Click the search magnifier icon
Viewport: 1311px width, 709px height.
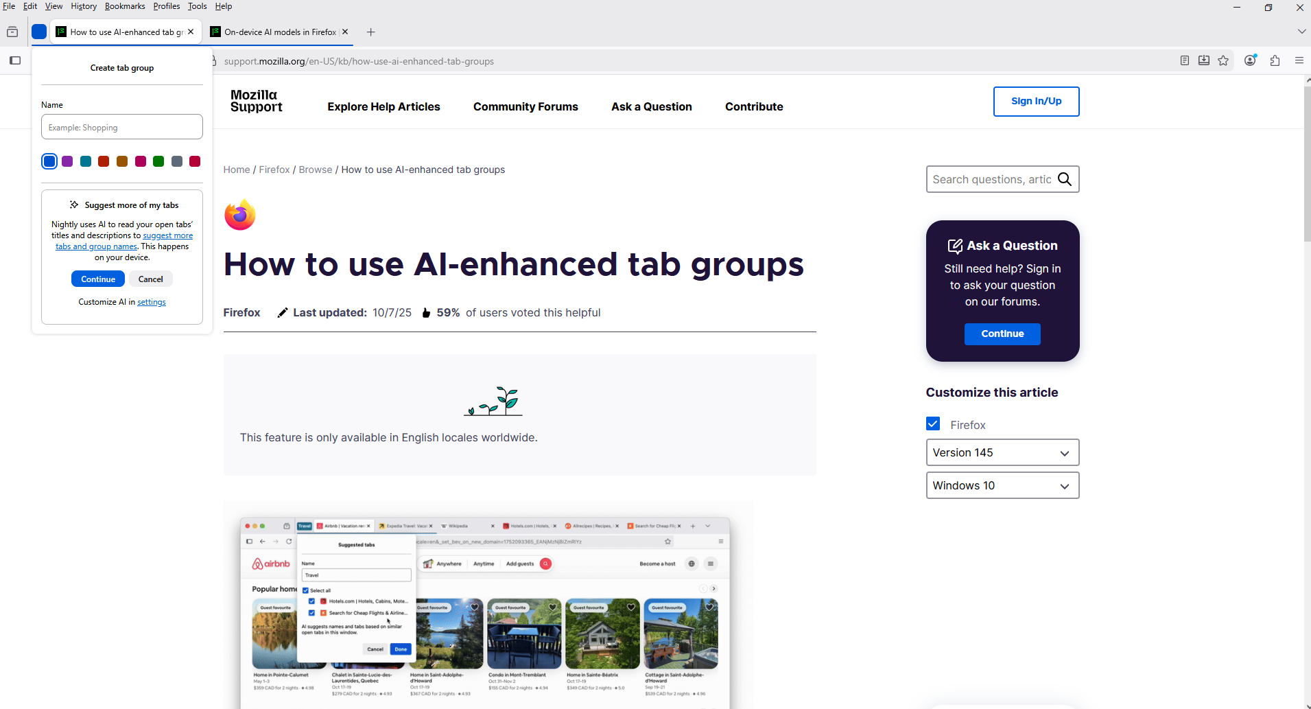[x=1065, y=179]
